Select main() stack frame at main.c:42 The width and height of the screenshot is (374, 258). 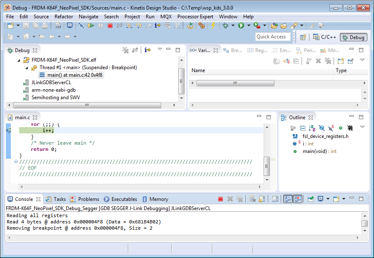pyautogui.click(x=71, y=75)
